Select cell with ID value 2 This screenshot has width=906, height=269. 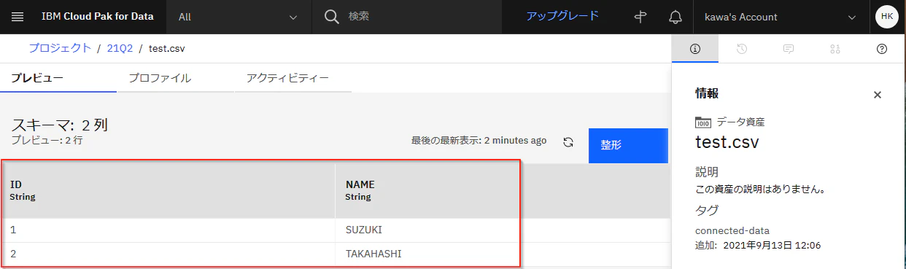coord(169,254)
